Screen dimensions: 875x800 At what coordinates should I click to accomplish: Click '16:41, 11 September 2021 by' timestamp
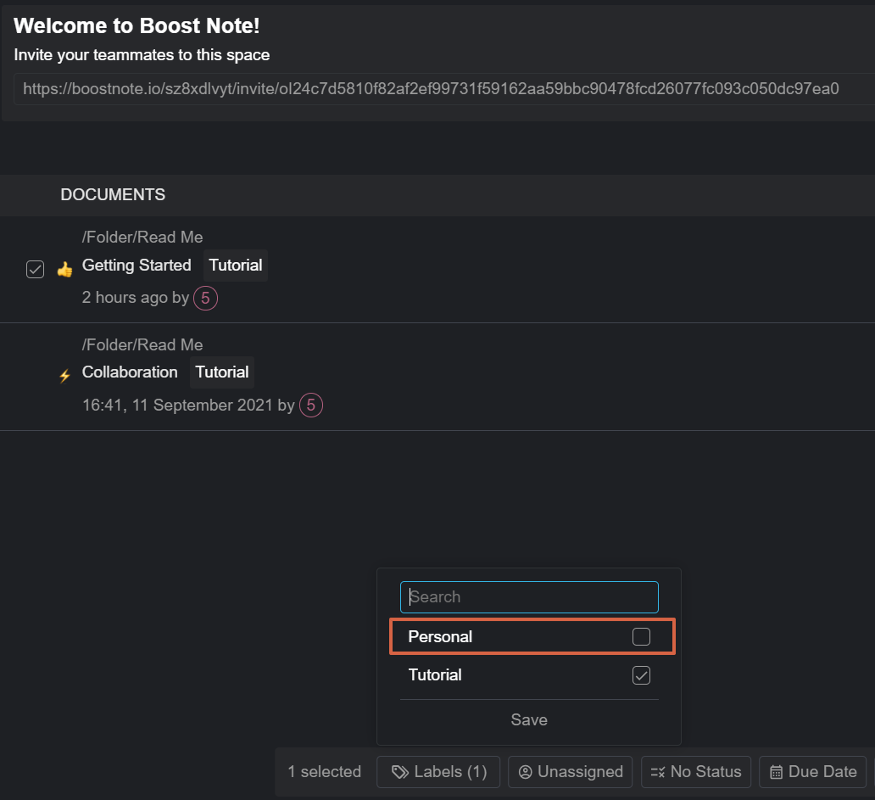click(188, 405)
